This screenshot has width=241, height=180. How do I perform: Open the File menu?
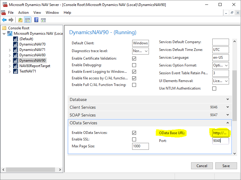click(11, 13)
